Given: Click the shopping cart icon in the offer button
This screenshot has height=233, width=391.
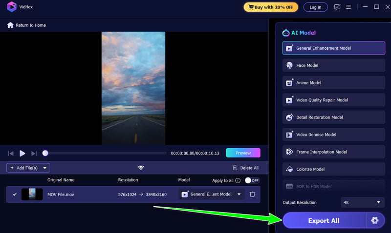Looking at the screenshot, I should pyautogui.click(x=251, y=7).
